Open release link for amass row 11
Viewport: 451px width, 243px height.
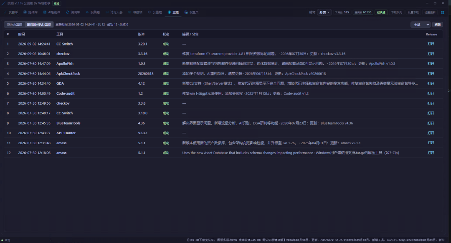[x=431, y=143]
